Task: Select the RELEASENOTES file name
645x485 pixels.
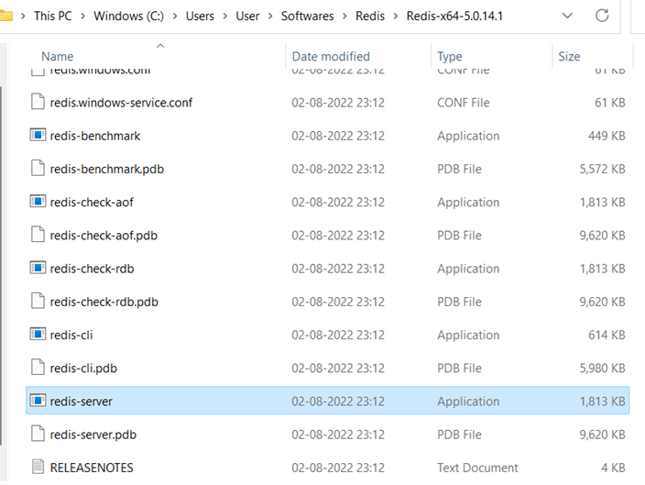Action: pos(92,468)
